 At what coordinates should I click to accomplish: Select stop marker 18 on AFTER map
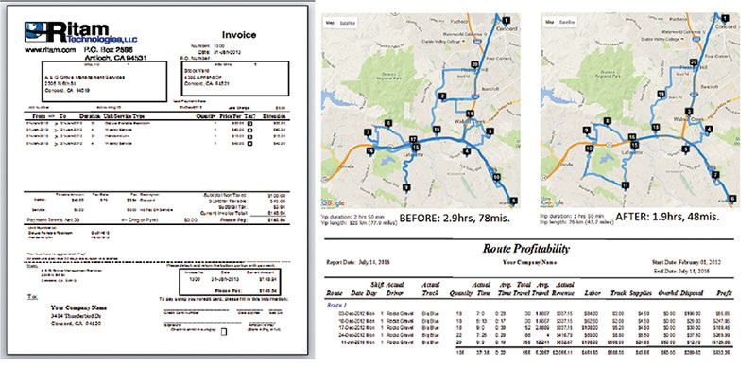pyautogui.click(x=656, y=128)
